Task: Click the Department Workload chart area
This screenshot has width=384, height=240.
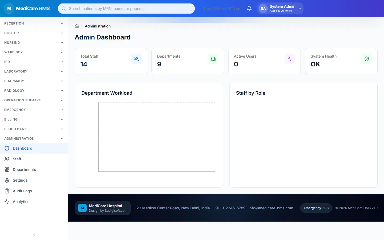Action: pos(157,137)
